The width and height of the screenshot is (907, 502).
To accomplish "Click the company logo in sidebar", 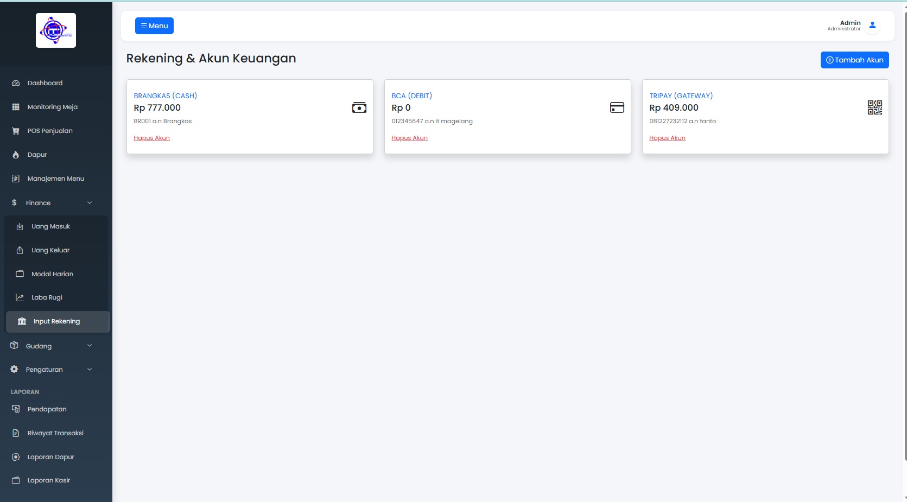I will tap(56, 30).
